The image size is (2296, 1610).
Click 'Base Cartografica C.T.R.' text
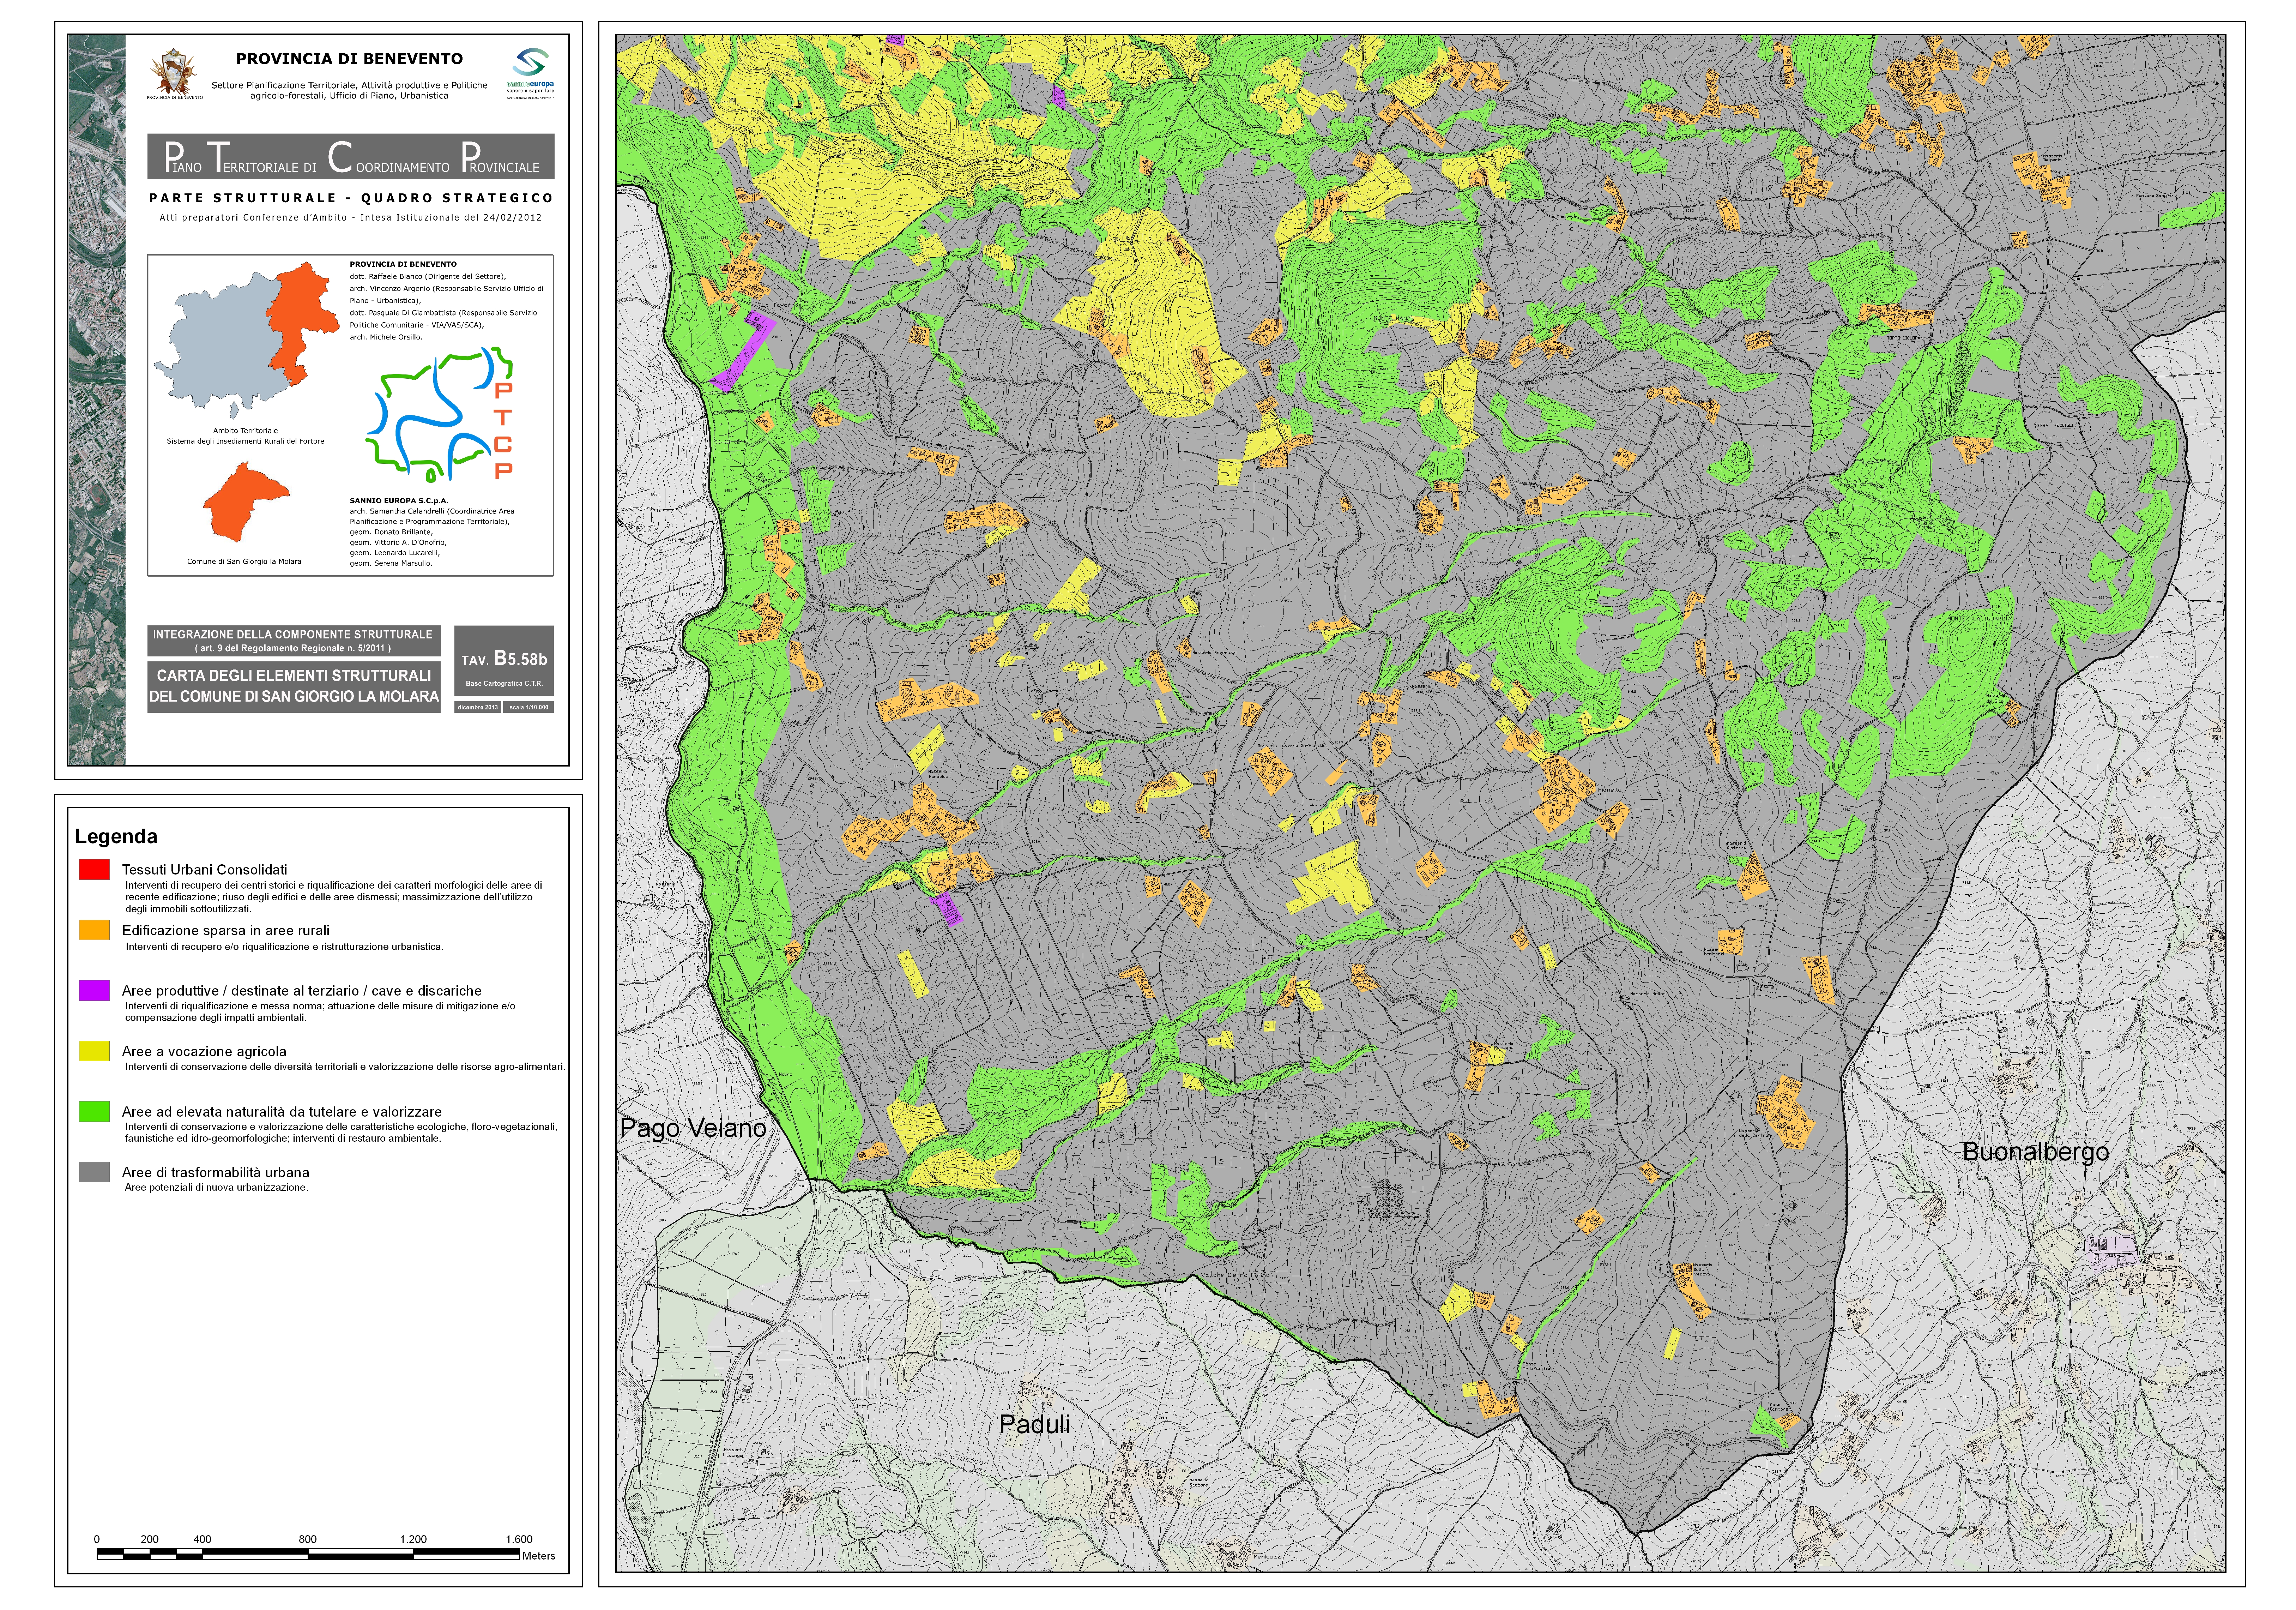click(504, 684)
